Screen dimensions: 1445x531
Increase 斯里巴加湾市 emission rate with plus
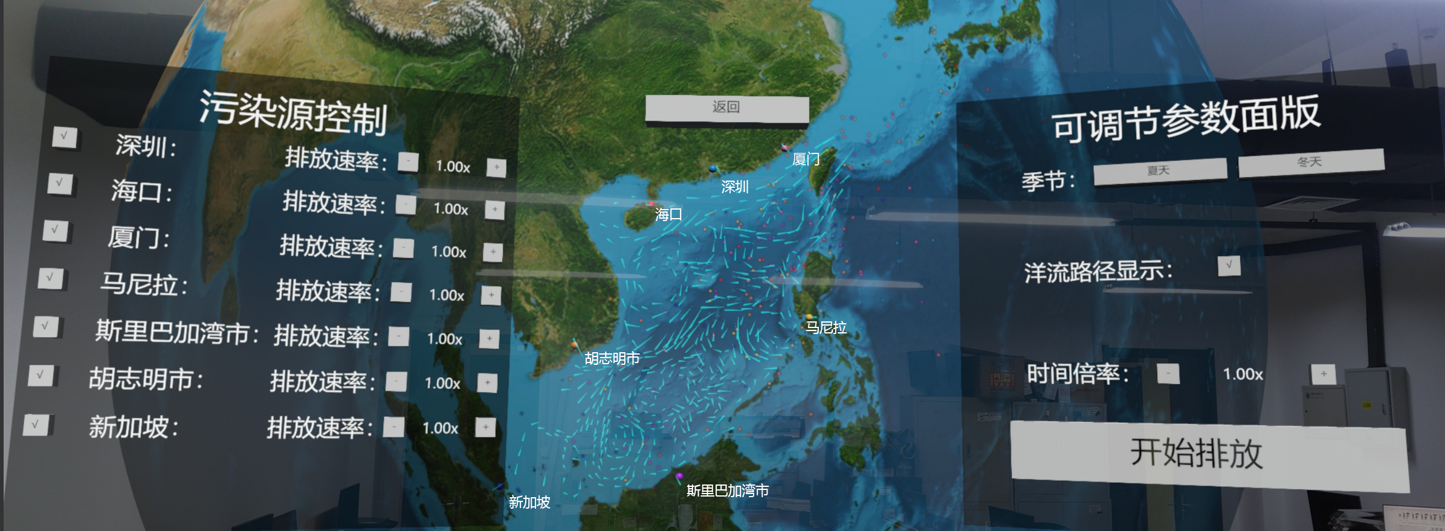490,339
